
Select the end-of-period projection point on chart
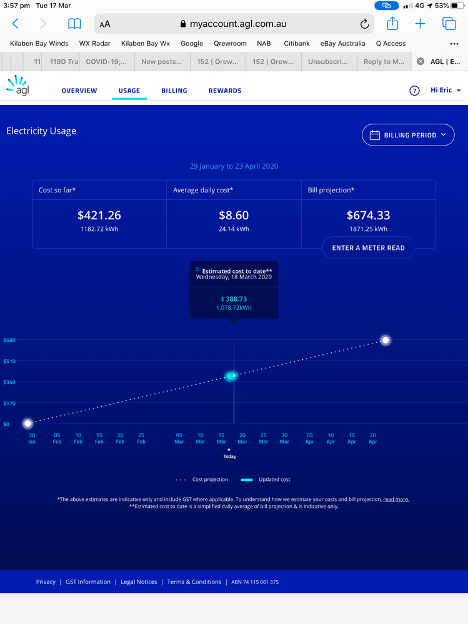point(386,340)
